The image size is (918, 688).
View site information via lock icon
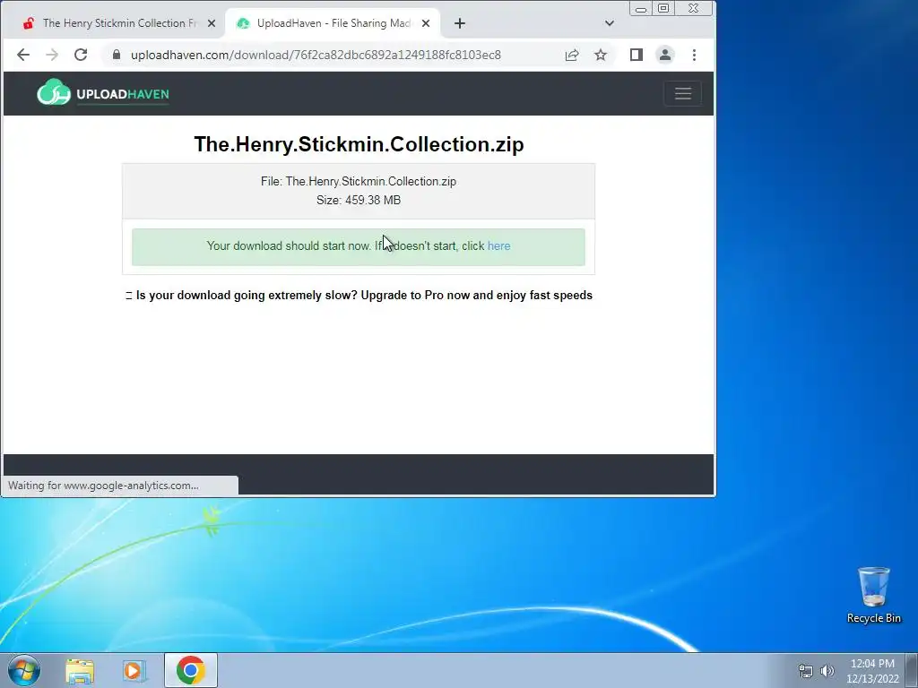click(x=117, y=55)
